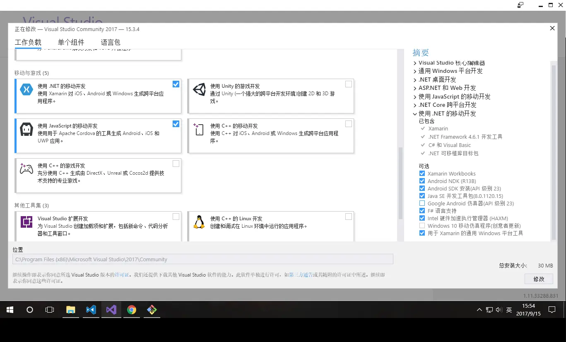Check Windows 10 移动仿真程序 option
Viewport: 566px width, 342px height.
[x=422, y=225]
